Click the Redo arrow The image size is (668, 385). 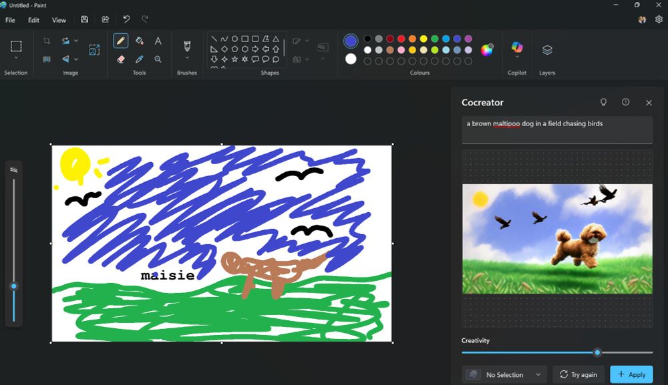click(145, 19)
